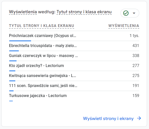Click the arrow icon after 'Wyświetl strony i ekrany'

[x=139, y=118]
